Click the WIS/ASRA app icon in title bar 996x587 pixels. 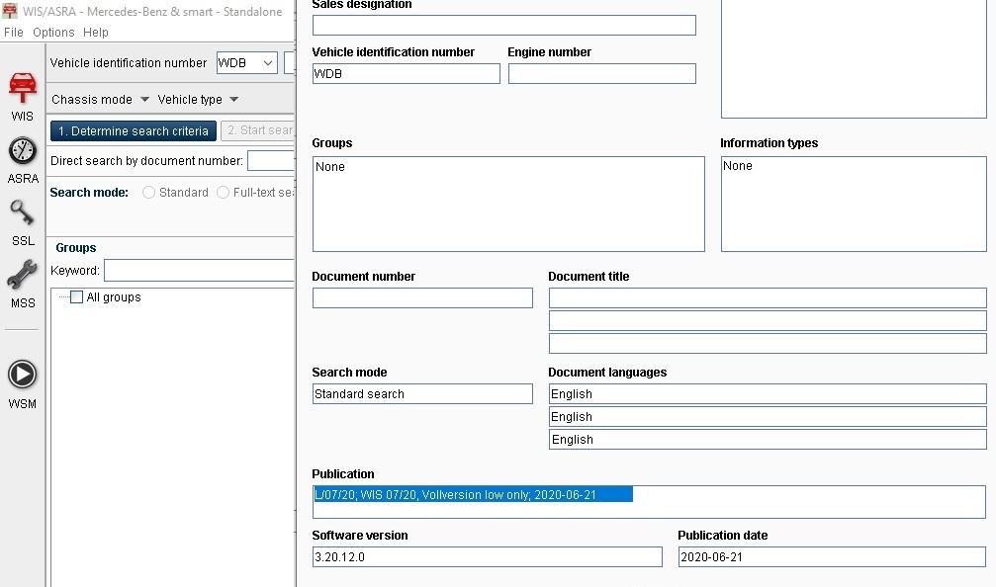click(10, 11)
